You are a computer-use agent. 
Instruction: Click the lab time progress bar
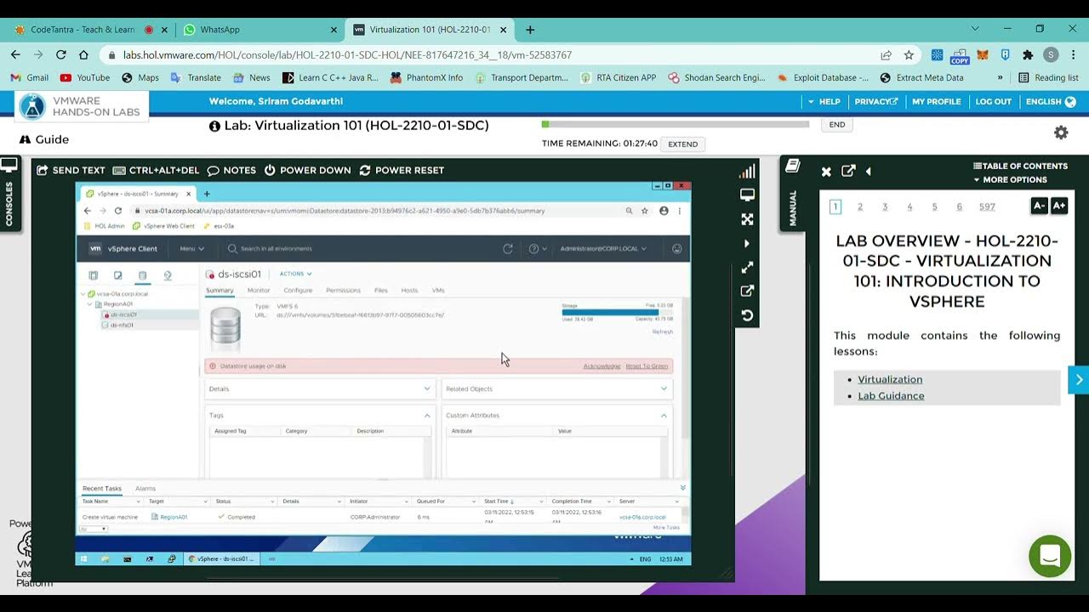(x=676, y=124)
